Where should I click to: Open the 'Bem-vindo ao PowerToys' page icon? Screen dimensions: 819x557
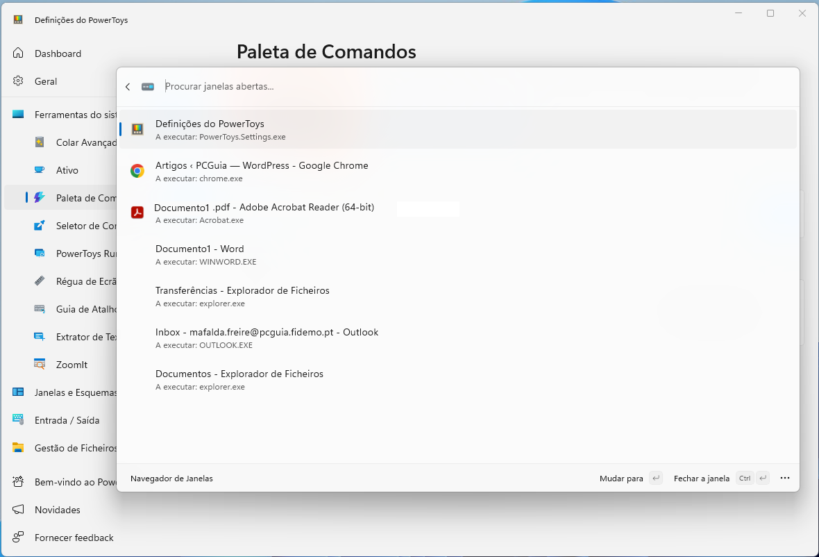pyautogui.click(x=18, y=482)
